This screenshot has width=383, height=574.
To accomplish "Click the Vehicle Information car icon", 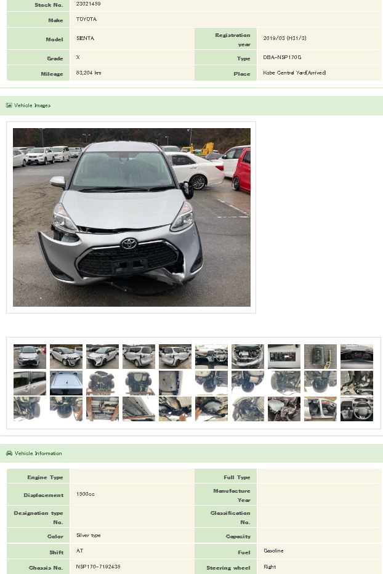I will pyautogui.click(x=9, y=453).
